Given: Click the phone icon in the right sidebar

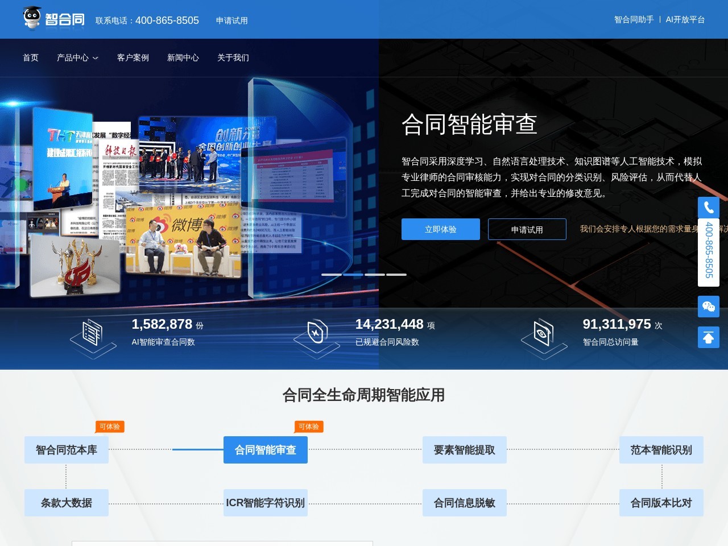Looking at the screenshot, I should [709, 207].
